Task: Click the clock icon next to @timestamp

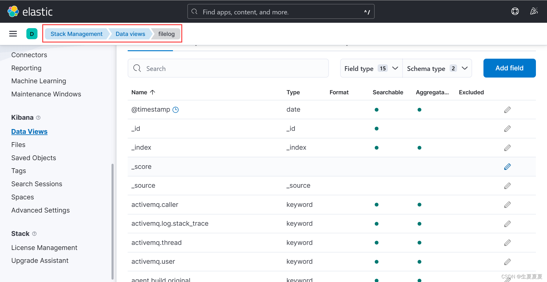Action: tap(176, 110)
